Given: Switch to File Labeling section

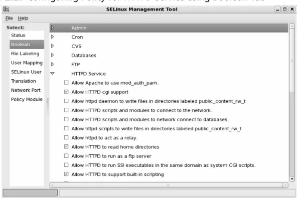Looking at the screenshot, I should click(27, 54).
